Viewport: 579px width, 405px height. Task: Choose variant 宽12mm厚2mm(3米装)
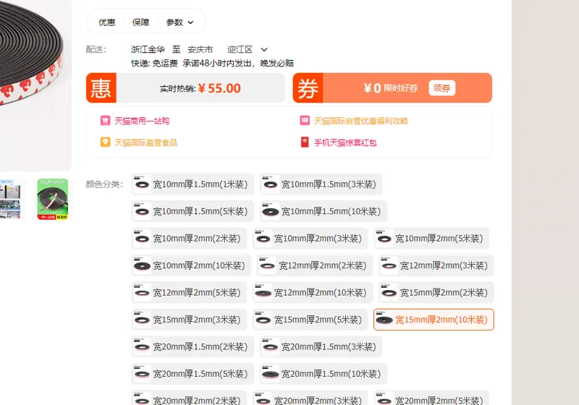pyautogui.click(x=436, y=265)
